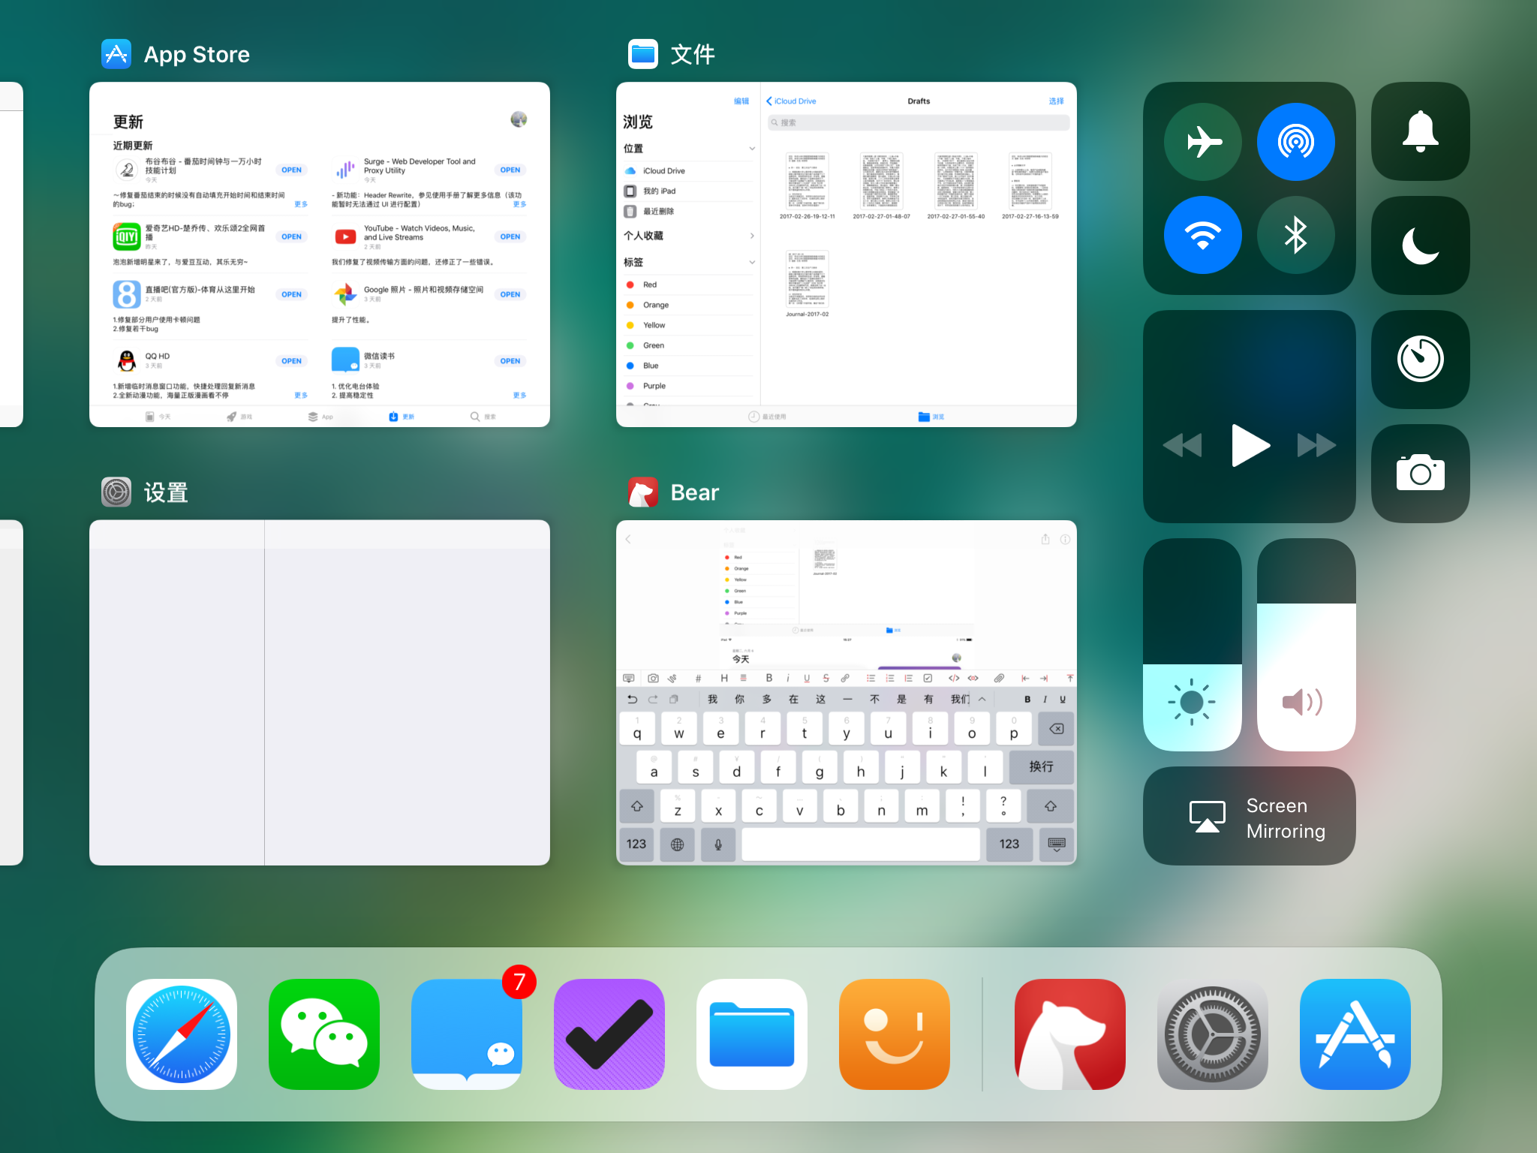
Task: Open the orange smiley face app
Action: [x=895, y=1034]
